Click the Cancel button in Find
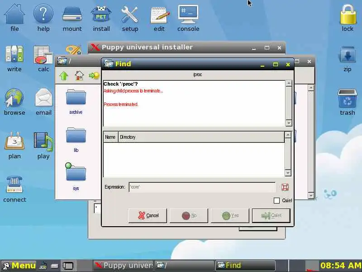 coord(148,216)
